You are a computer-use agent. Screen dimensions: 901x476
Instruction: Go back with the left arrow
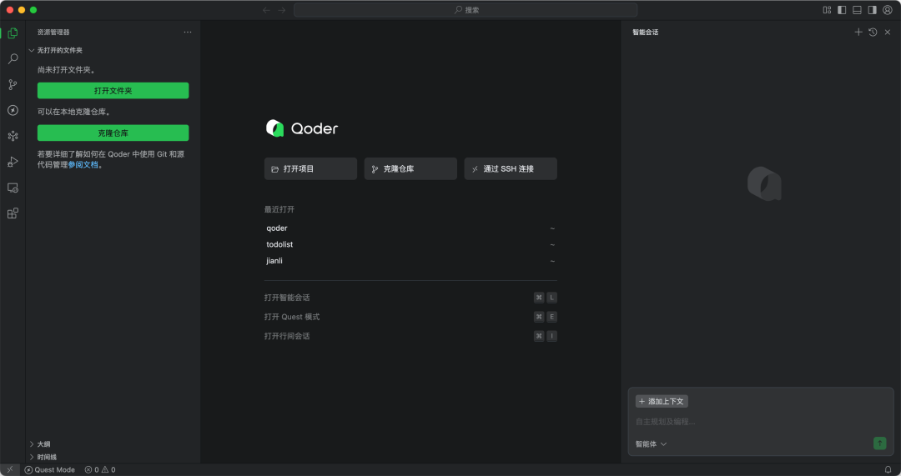266,10
